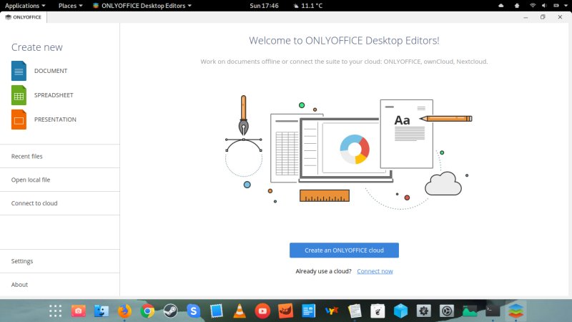Open the app grid launcher in dock
The image size is (572, 322).
point(56,311)
